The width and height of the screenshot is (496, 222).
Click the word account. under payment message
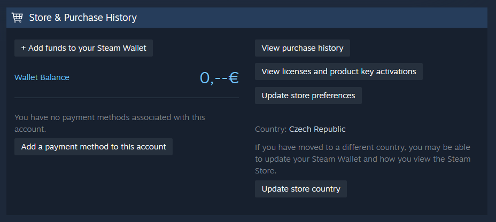(30, 129)
